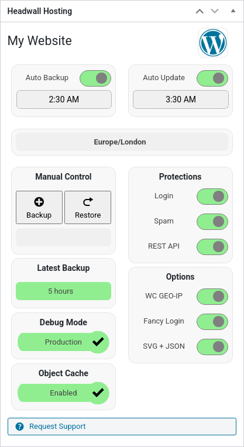Click the plus icon on the Backup button
This screenshot has width=244, height=447.
[39, 202]
